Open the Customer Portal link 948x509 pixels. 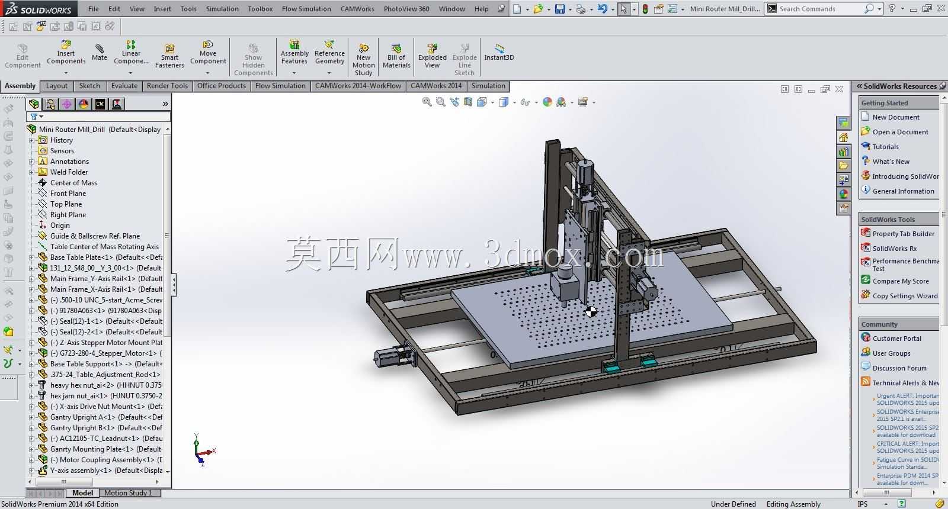(897, 339)
